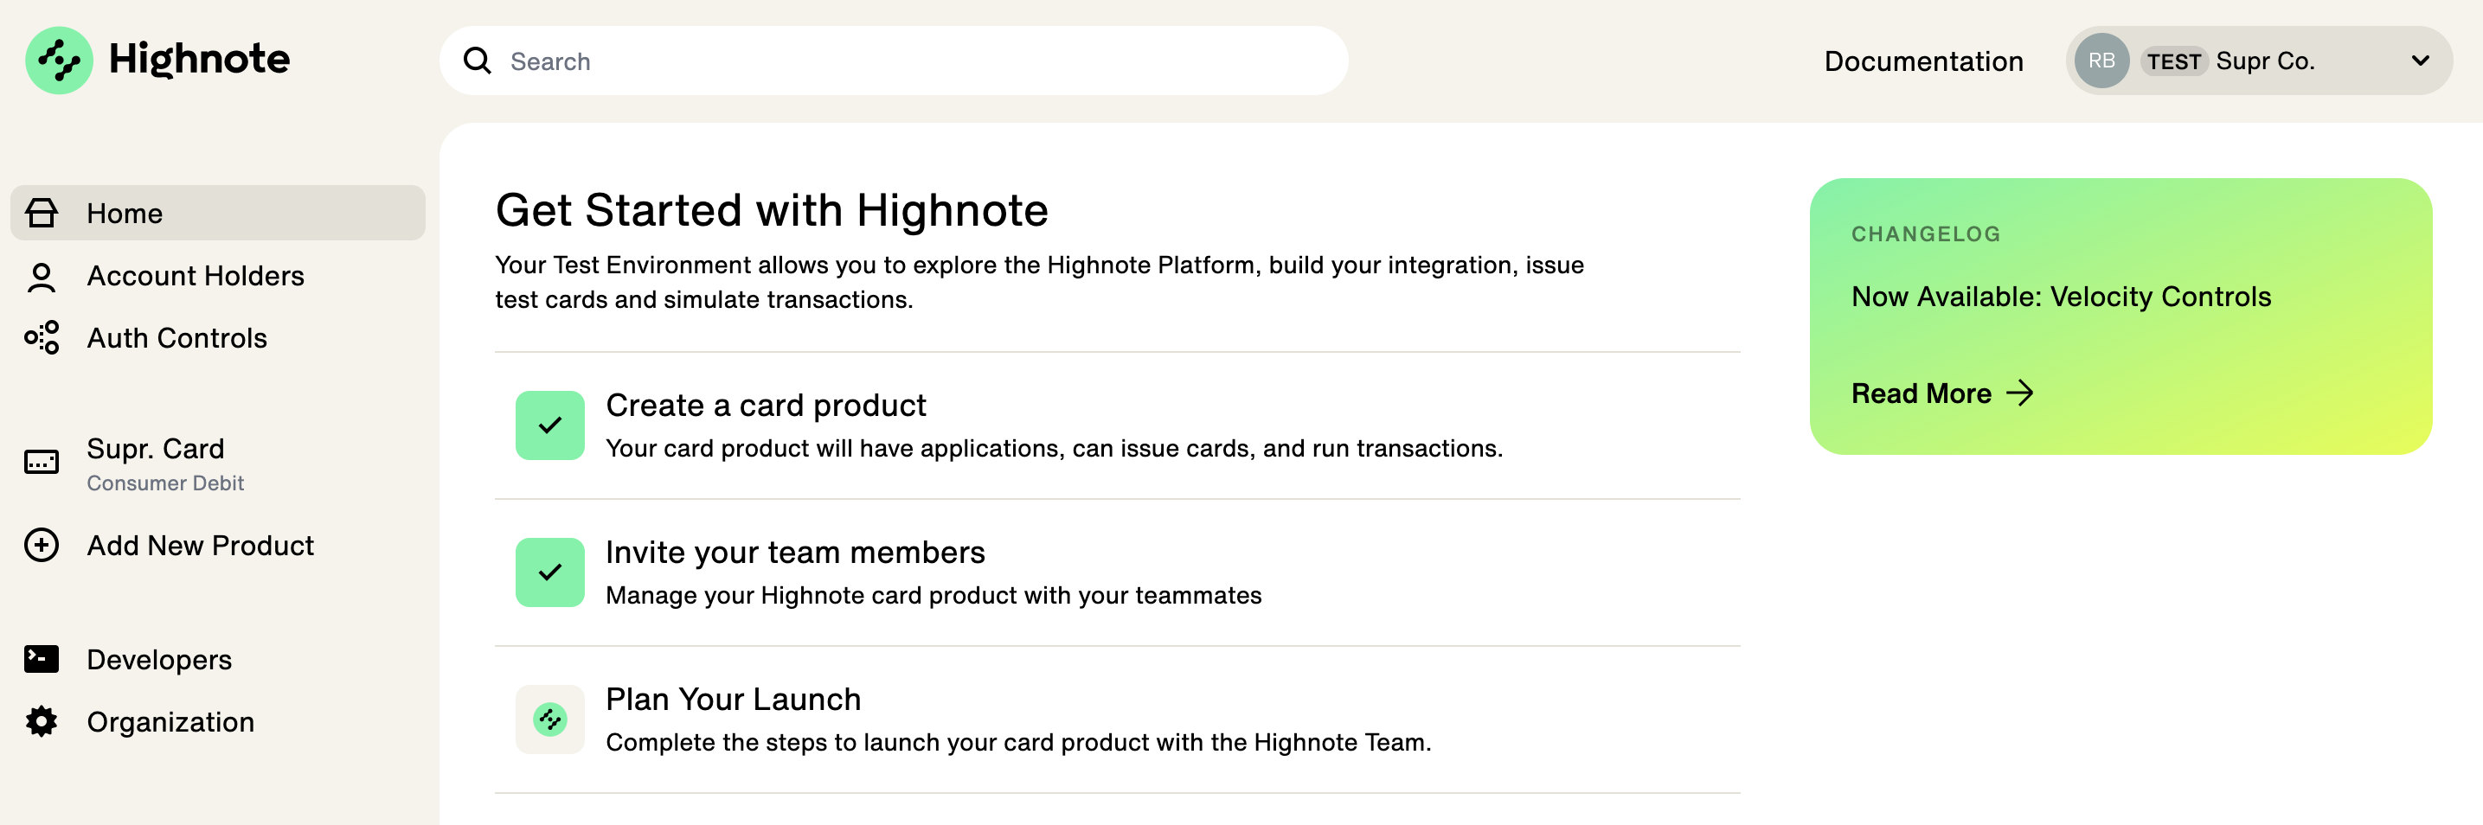Click the gear icon for Organization
This screenshot has width=2483, height=825.
coord(41,721)
